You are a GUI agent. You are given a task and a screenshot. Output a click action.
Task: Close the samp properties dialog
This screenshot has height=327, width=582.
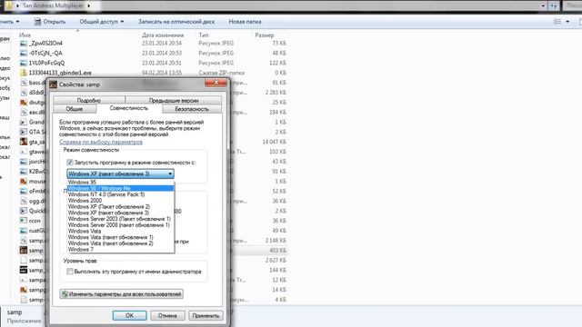(x=216, y=83)
